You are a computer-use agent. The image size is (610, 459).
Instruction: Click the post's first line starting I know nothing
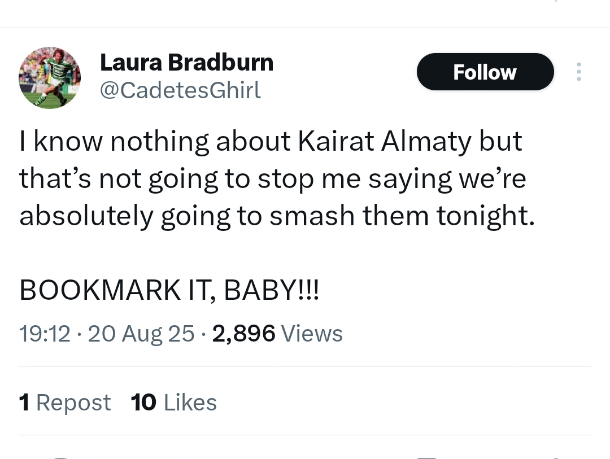point(271,141)
